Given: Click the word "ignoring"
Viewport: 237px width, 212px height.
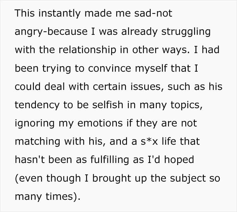Looking at the screenshot, I should [35, 123].
